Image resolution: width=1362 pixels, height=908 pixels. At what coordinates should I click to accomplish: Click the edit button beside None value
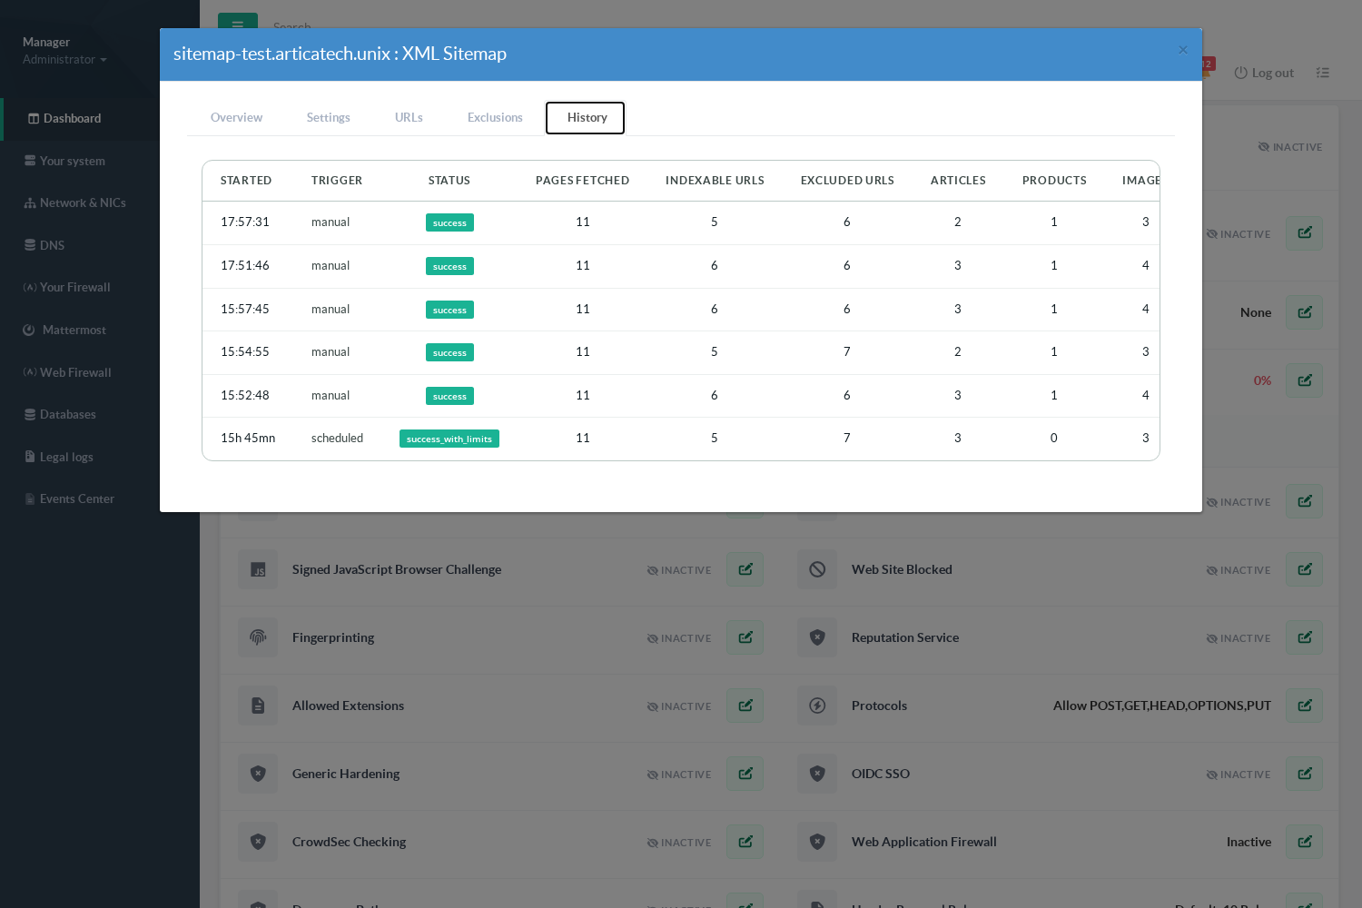coord(1305,312)
